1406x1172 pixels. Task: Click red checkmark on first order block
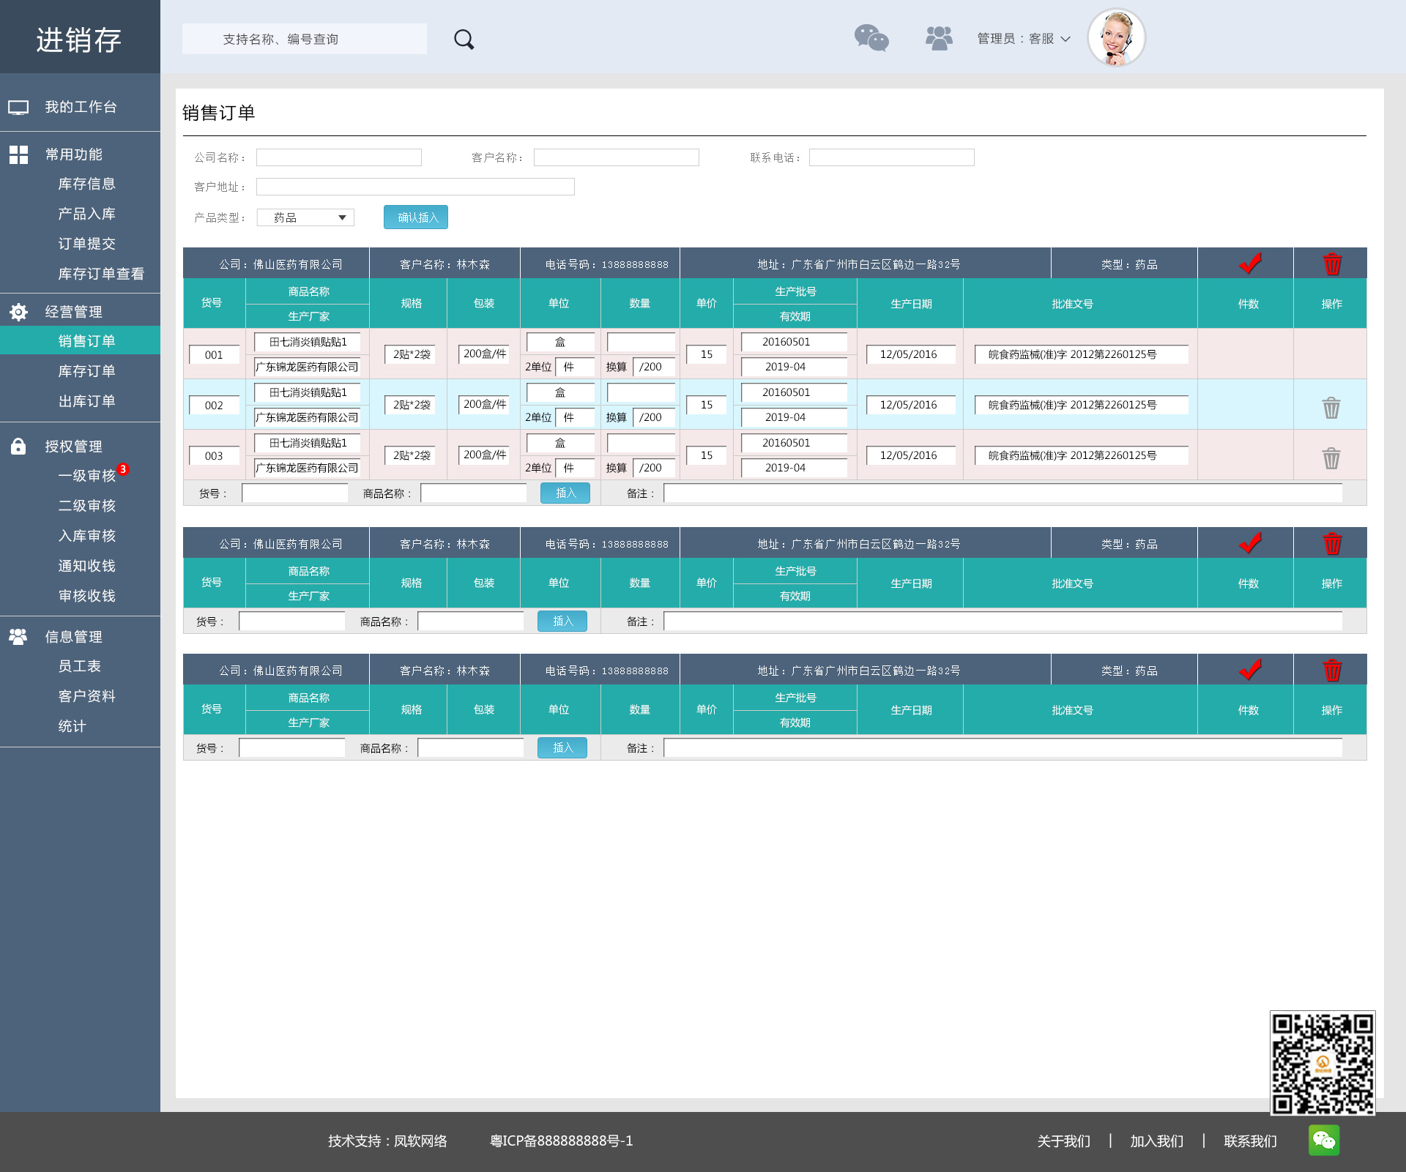(x=1250, y=264)
